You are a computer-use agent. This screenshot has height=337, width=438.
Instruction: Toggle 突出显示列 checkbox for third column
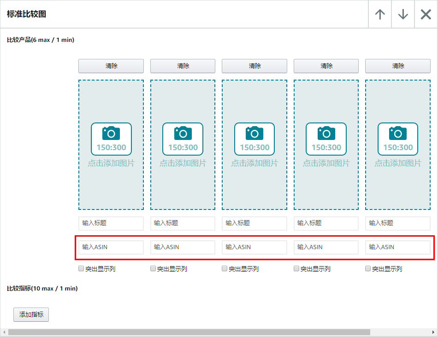coord(225,268)
